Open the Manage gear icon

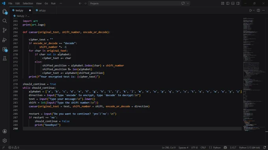tap(5, 141)
